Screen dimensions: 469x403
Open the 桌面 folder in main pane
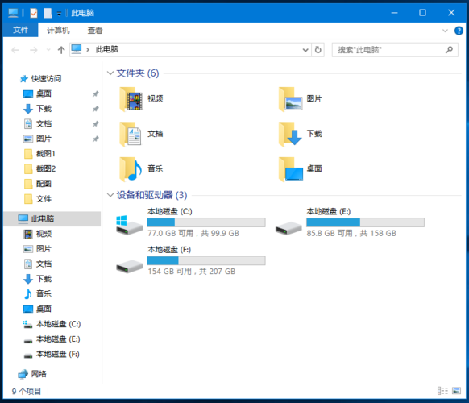[301, 169]
